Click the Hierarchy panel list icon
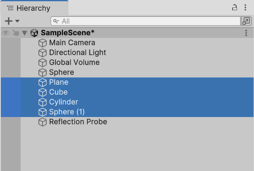254x171 pixels. [10, 8]
